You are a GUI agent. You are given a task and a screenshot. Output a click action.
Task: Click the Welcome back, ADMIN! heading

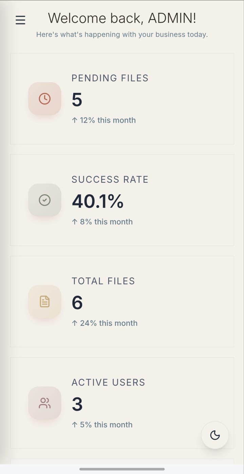[122, 18]
